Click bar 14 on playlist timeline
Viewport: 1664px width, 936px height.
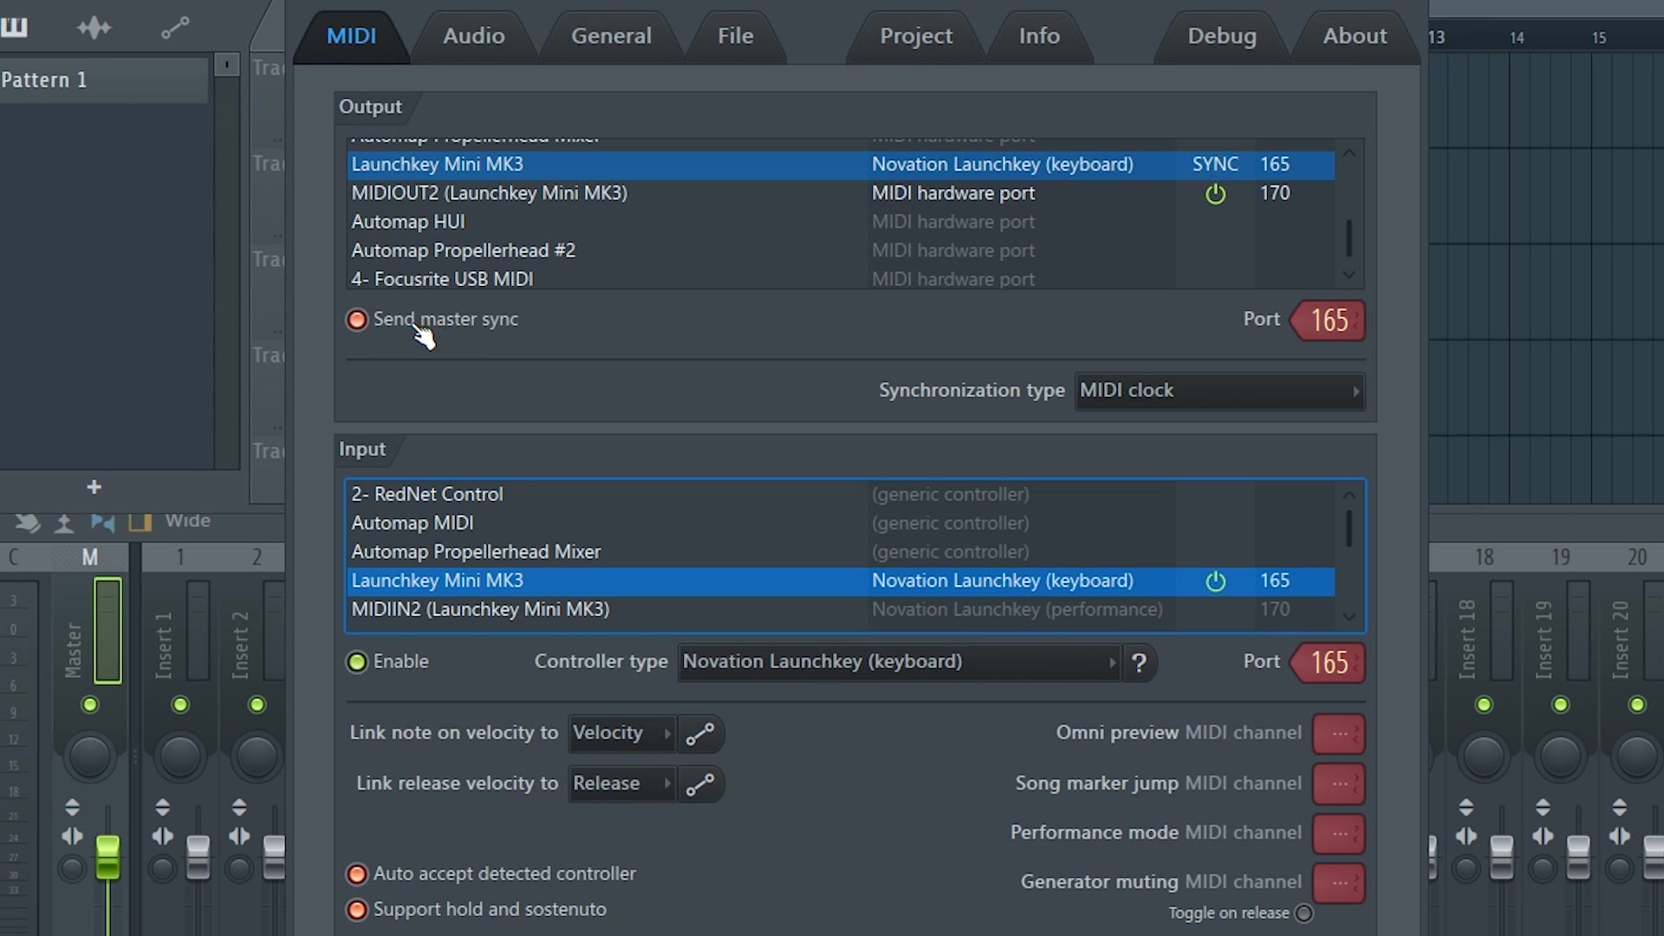click(1517, 37)
